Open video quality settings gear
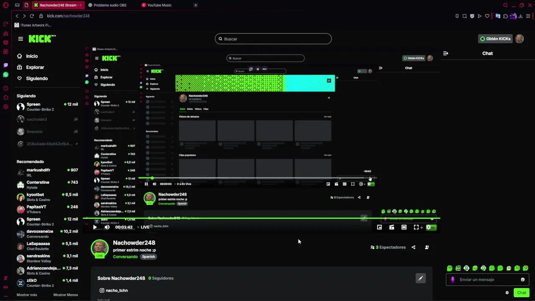Image resolution: width=535 pixels, height=301 pixels. tap(428, 227)
